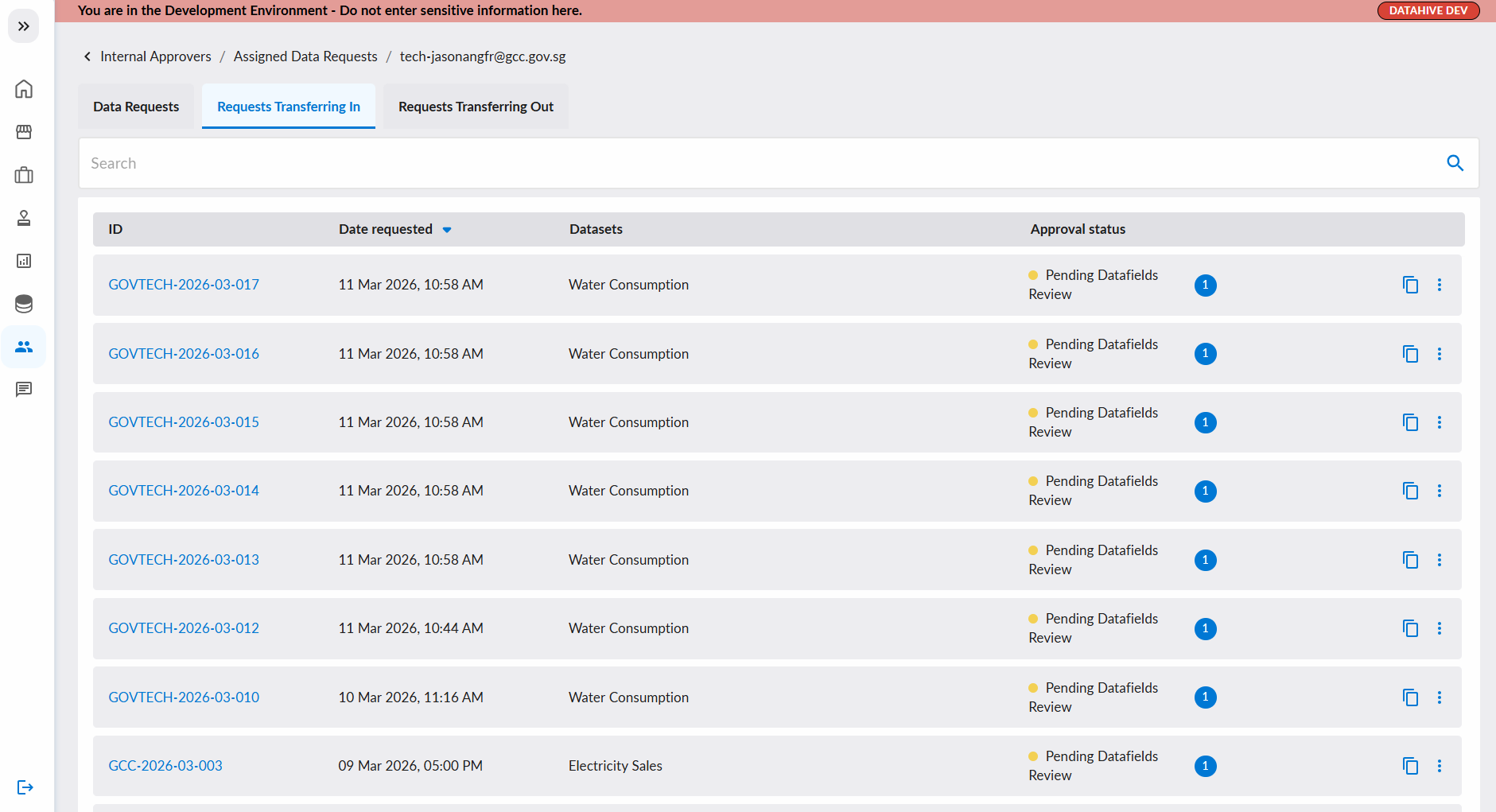Copy icon for GOVTECH-2026-03-015 row
The width and height of the screenshot is (1496, 812).
(x=1410, y=422)
